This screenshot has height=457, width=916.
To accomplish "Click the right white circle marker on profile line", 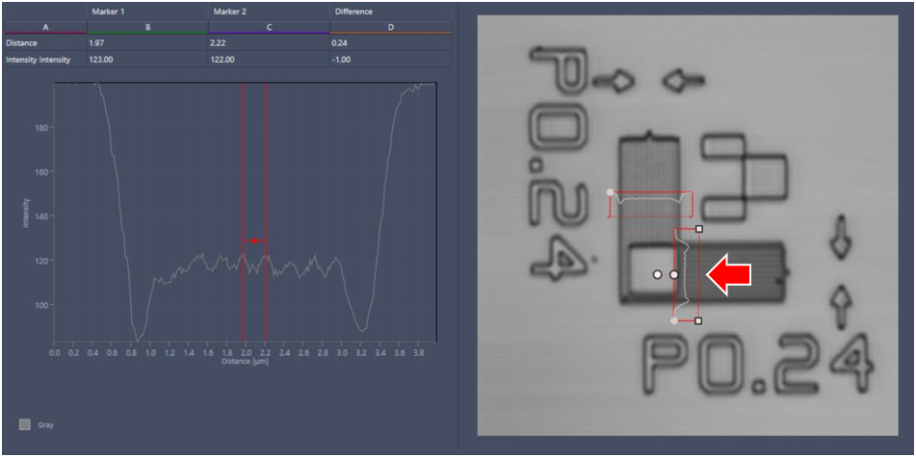I will 674,275.
